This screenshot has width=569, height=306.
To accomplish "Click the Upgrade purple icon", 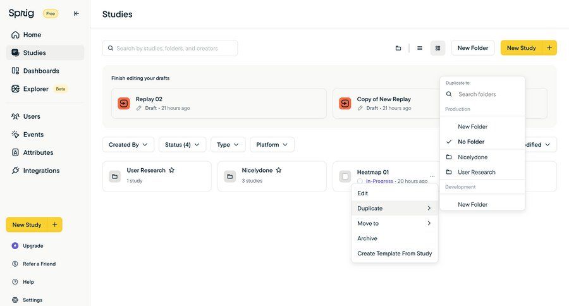I will click(x=15, y=246).
